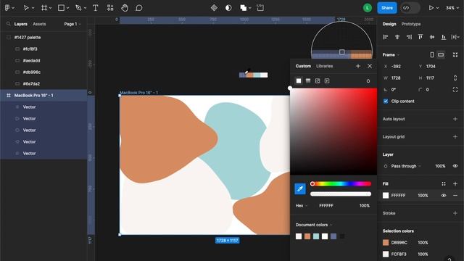Screen dimensions: 464x261
Task: Toggle constrain proportions icon
Action: [x=455, y=78]
